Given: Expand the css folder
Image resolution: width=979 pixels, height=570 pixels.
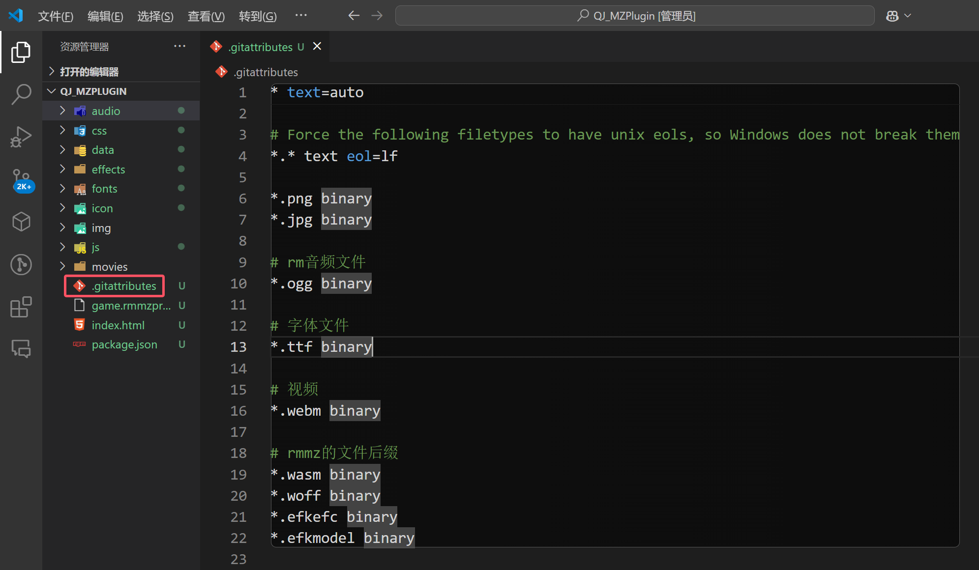Looking at the screenshot, I should click(62, 130).
